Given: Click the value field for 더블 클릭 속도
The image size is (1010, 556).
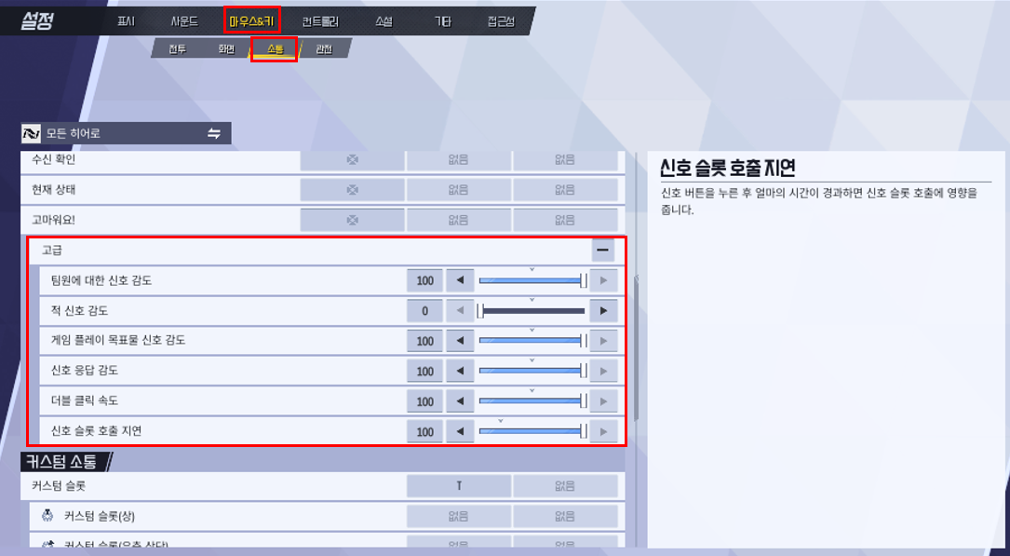Looking at the screenshot, I should pos(425,401).
